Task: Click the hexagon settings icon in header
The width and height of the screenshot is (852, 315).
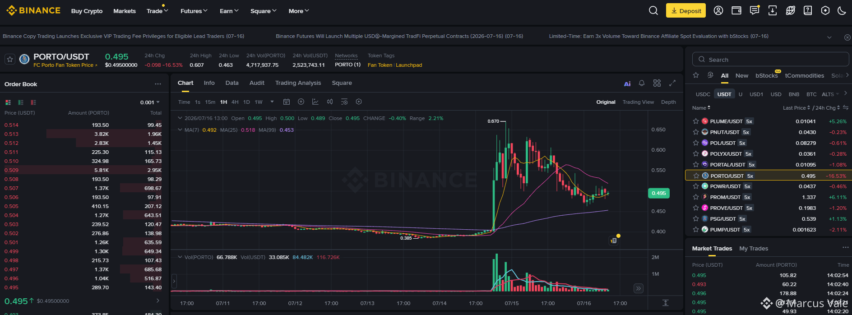Action: (x=825, y=10)
